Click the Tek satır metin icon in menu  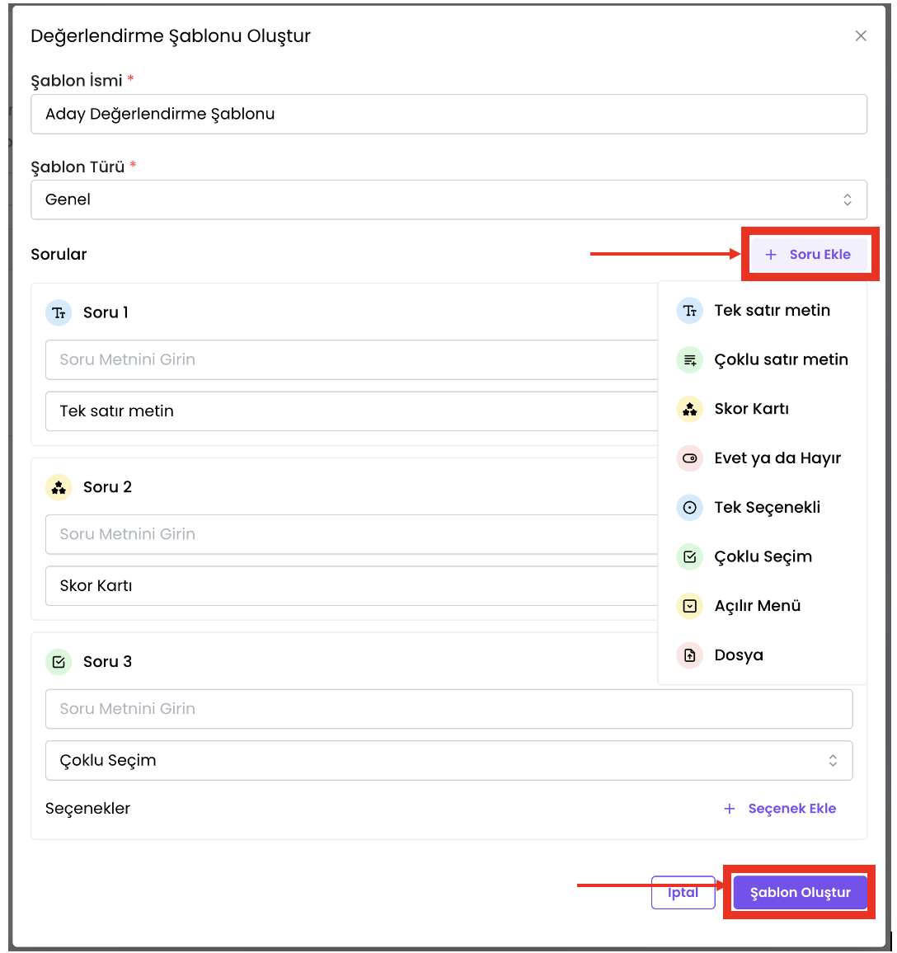click(689, 311)
